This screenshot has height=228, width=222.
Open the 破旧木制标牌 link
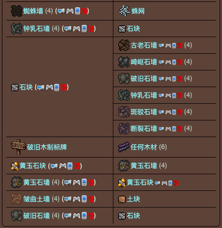tap(47, 147)
